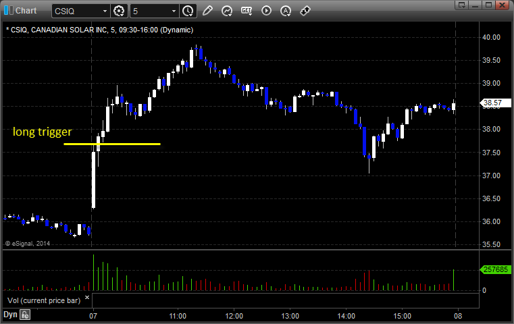Click the 37.50 price axis label
Image resolution: width=514 pixels, height=324 pixels.
pyautogui.click(x=492, y=153)
